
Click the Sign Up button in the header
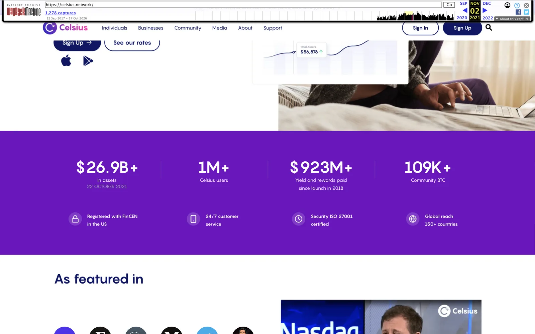[462, 28]
